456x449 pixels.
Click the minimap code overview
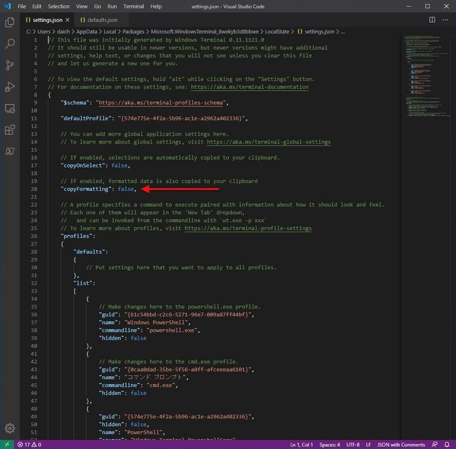point(426,76)
